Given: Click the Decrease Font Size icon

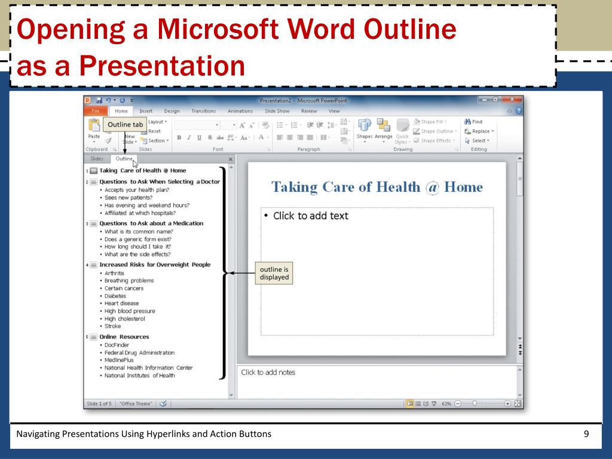Looking at the screenshot, I should pyautogui.click(x=252, y=126).
